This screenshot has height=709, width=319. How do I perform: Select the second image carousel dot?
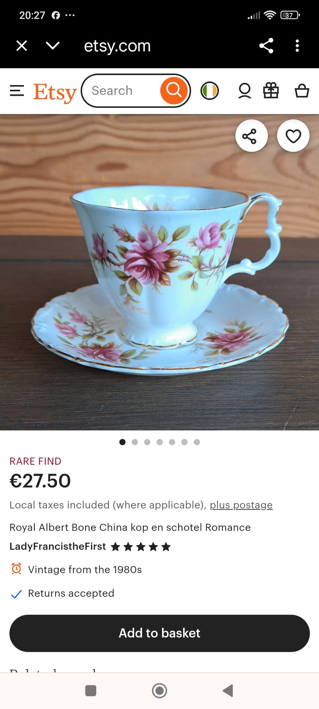(135, 442)
